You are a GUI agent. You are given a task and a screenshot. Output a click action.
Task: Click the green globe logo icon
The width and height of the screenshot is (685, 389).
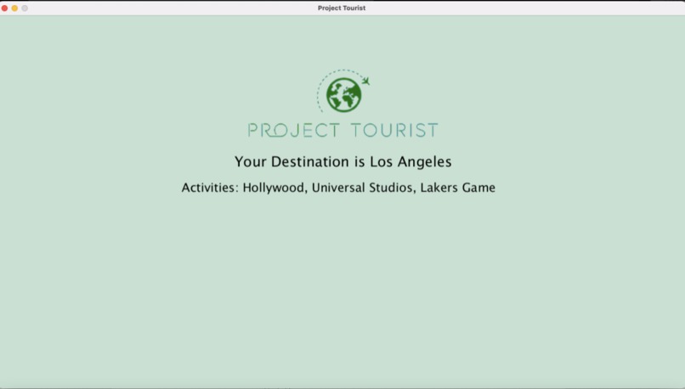point(344,95)
